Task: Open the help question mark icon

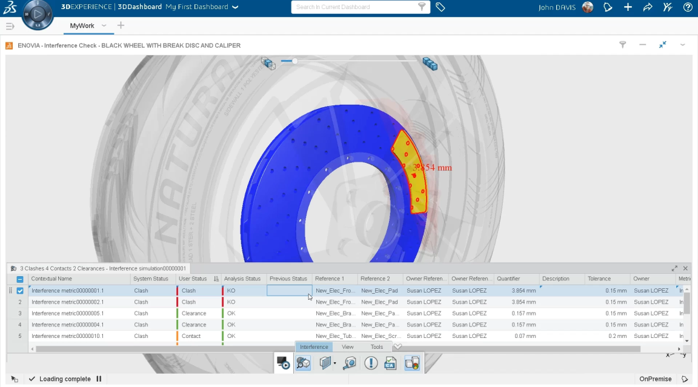Action: (x=688, y=7)
